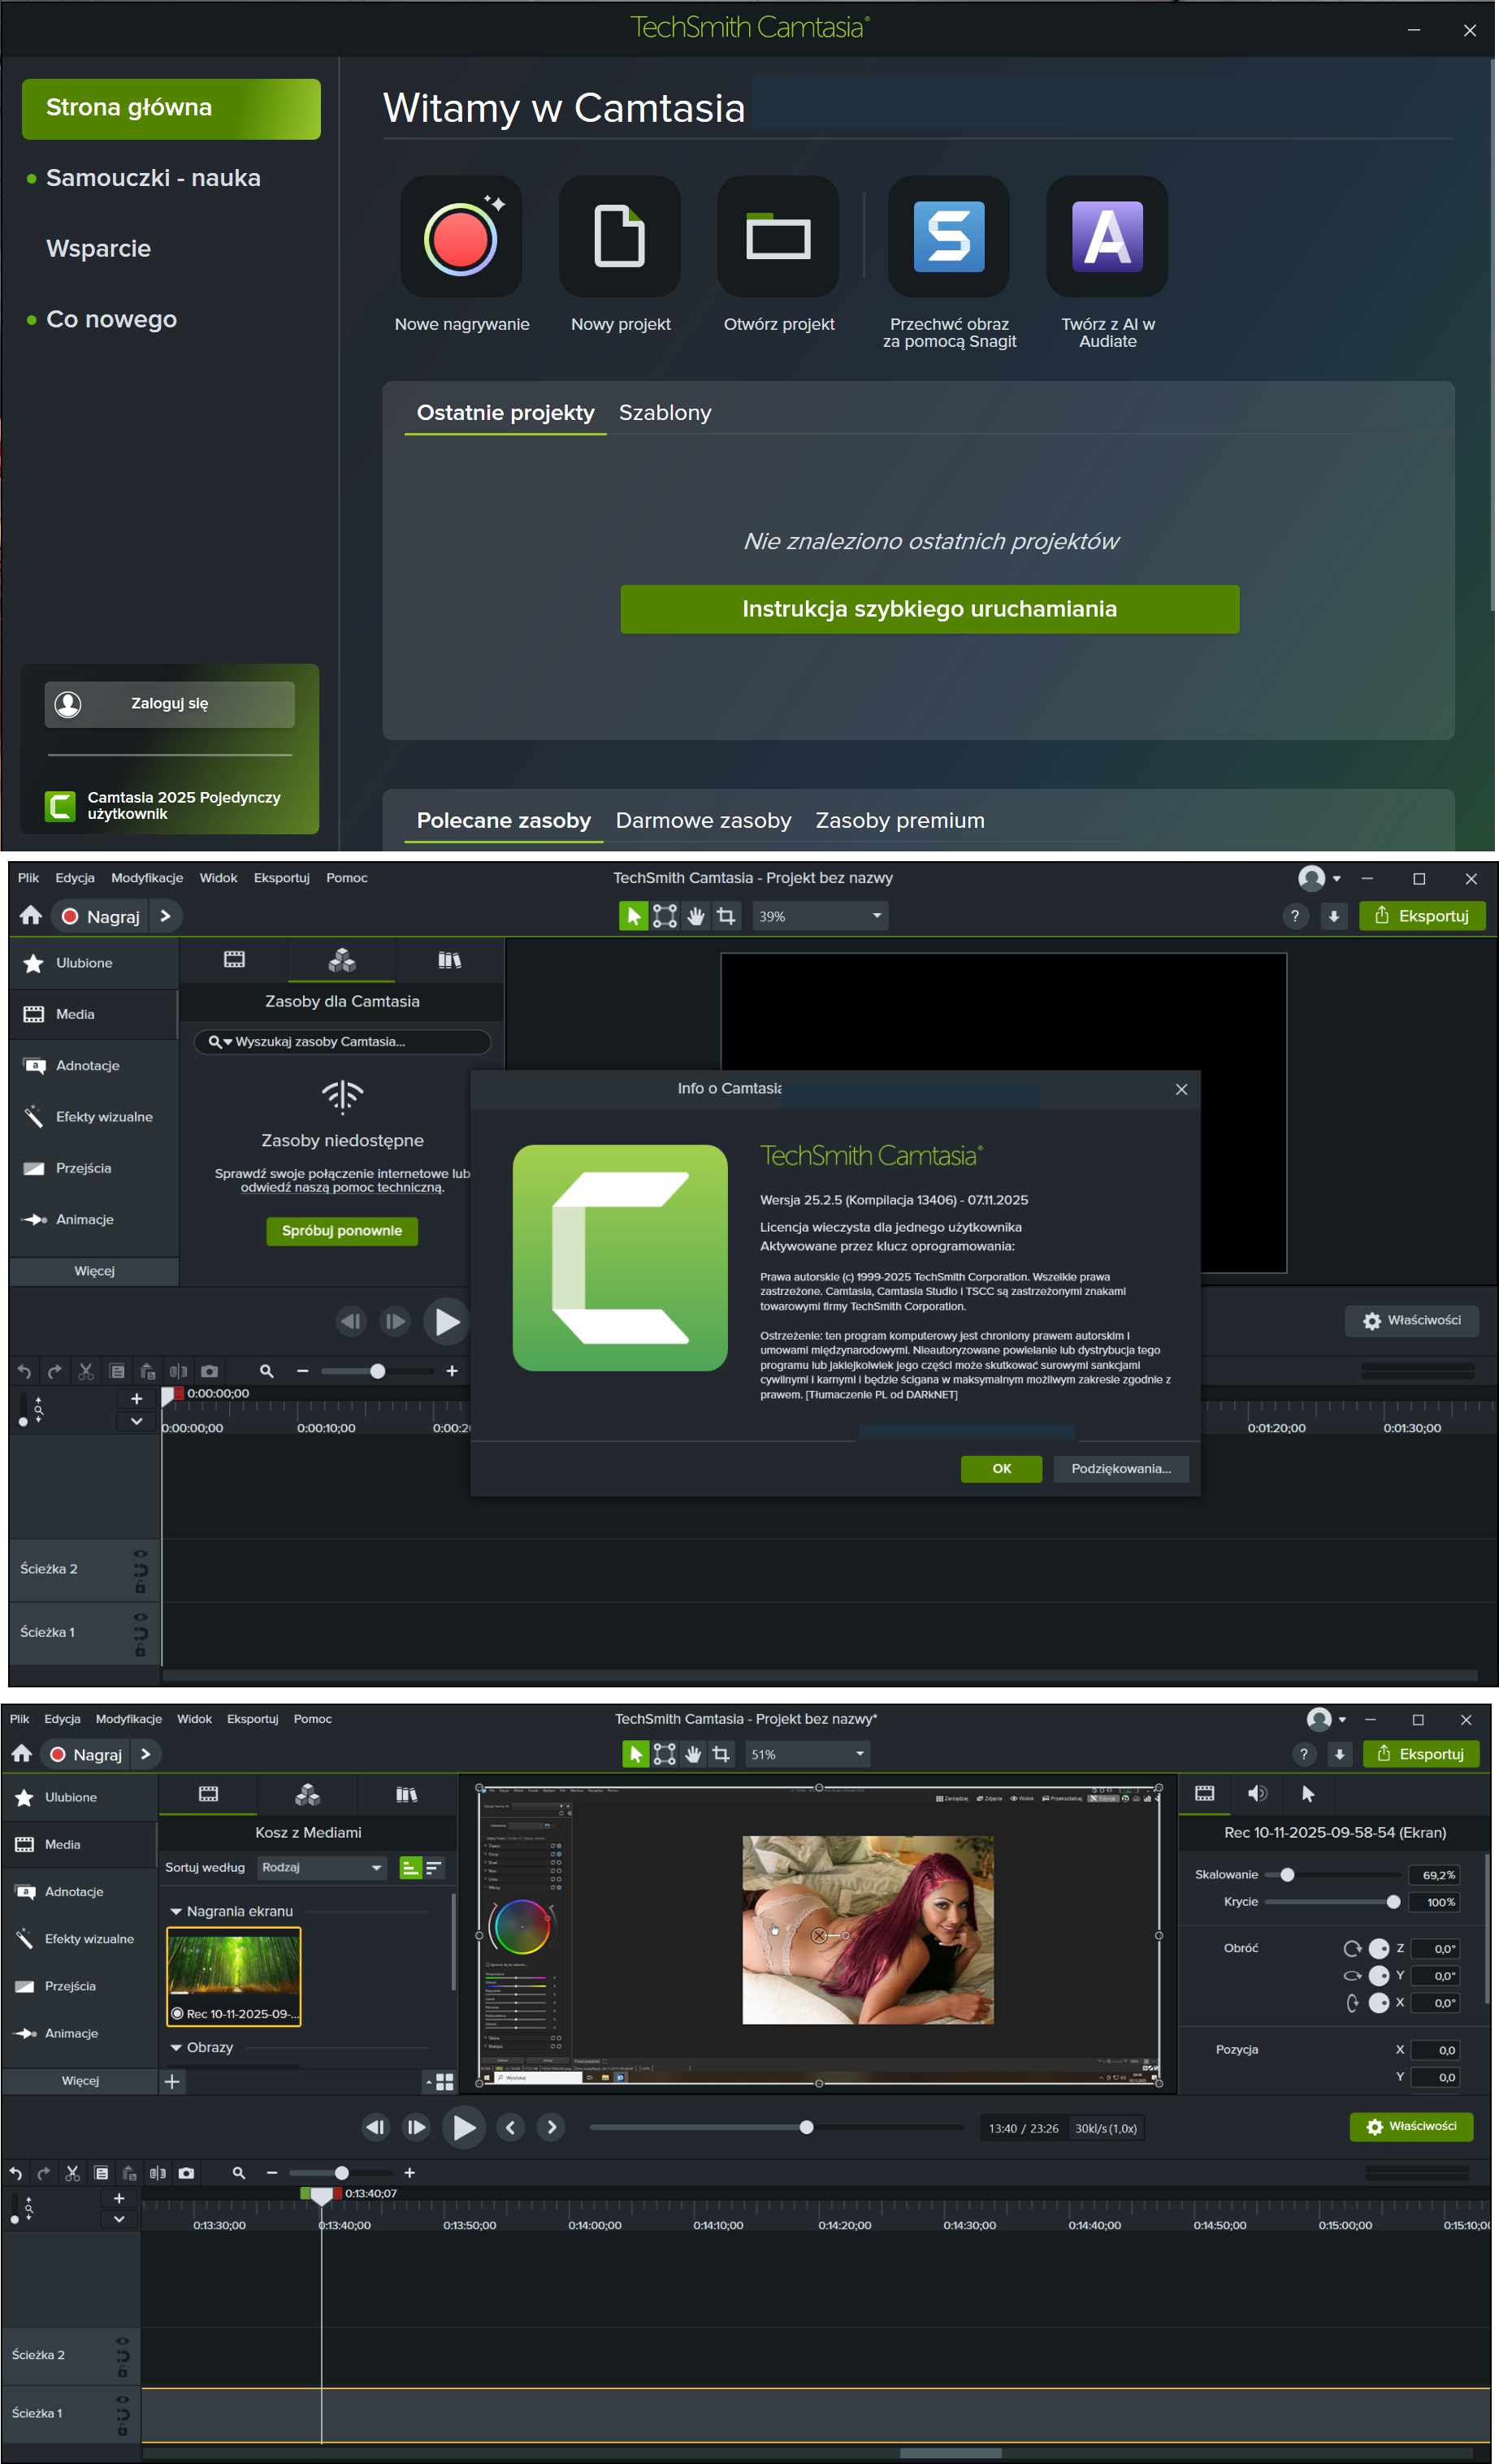Toggle Ścieżka 1 eye in the 0:13:40;07 timeline
The image size is (1499, 2464).
click(x=123, y=2399)
